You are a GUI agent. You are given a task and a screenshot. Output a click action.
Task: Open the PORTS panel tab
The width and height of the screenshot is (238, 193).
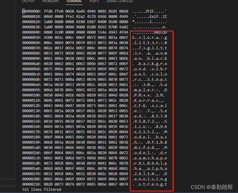pos(94,1)
